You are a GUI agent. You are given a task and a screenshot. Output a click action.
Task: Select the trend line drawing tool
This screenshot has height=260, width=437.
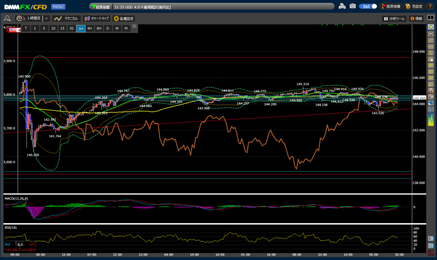pyautogui.click(x=431, y=40)
